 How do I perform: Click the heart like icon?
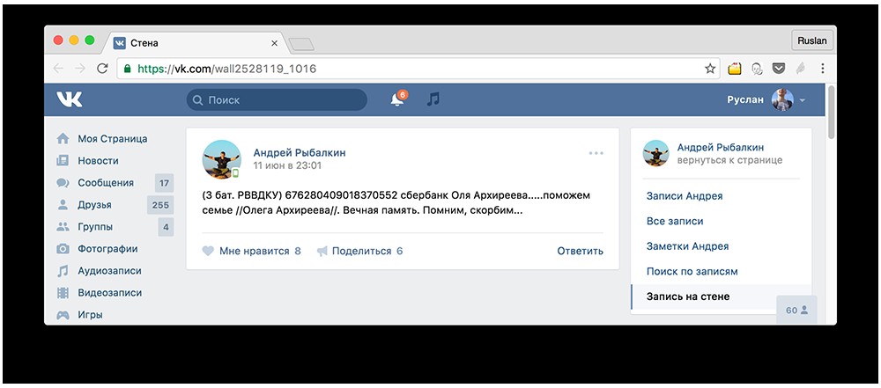pyautogui.click(x=208, y=251)
